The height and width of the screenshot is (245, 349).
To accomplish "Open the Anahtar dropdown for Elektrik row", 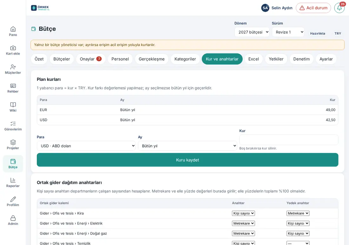I will (x=243, y=223).
